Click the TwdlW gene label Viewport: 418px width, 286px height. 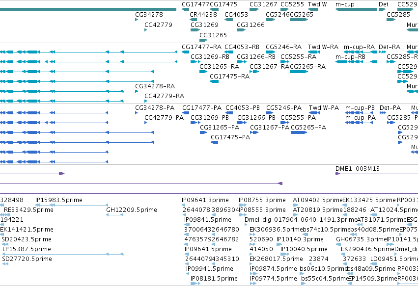pyautogui.click(x=317, y=4)
